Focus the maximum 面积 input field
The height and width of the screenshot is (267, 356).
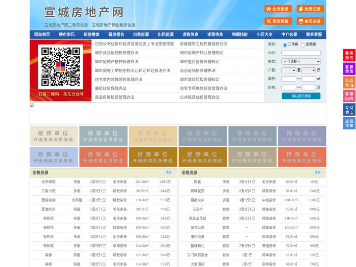tap(309, 79)
